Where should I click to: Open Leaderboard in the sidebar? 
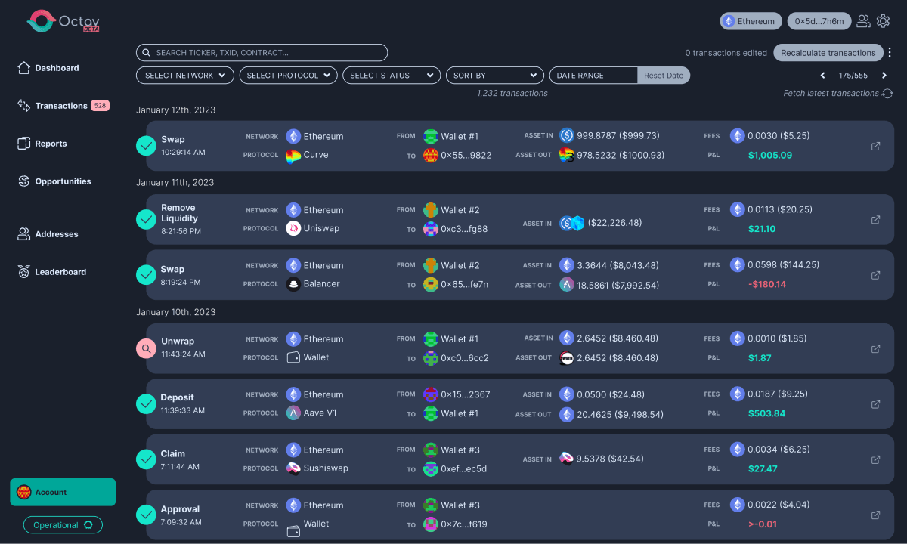51,272
